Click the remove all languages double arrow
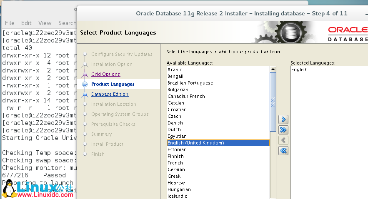The image size is (368, 199). pos(283,150)
